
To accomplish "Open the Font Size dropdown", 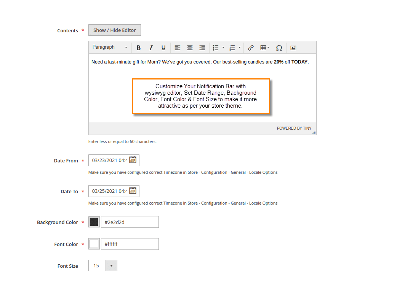I will [112, 265].
